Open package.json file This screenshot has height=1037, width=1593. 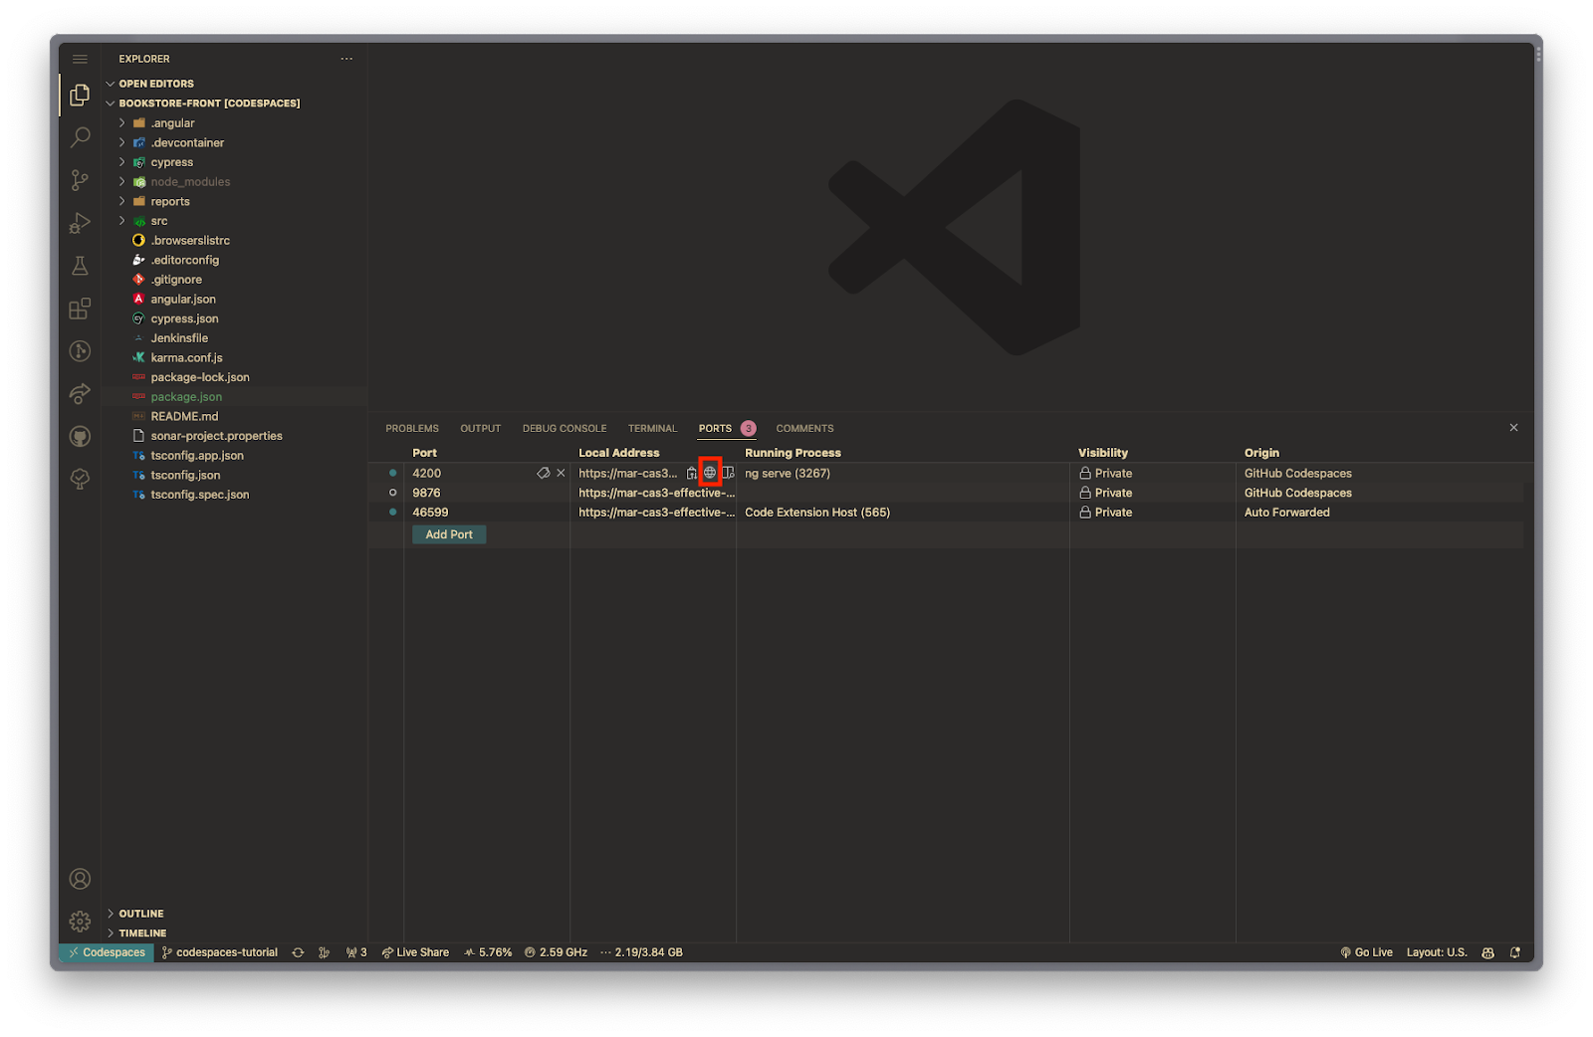[186, 397]
